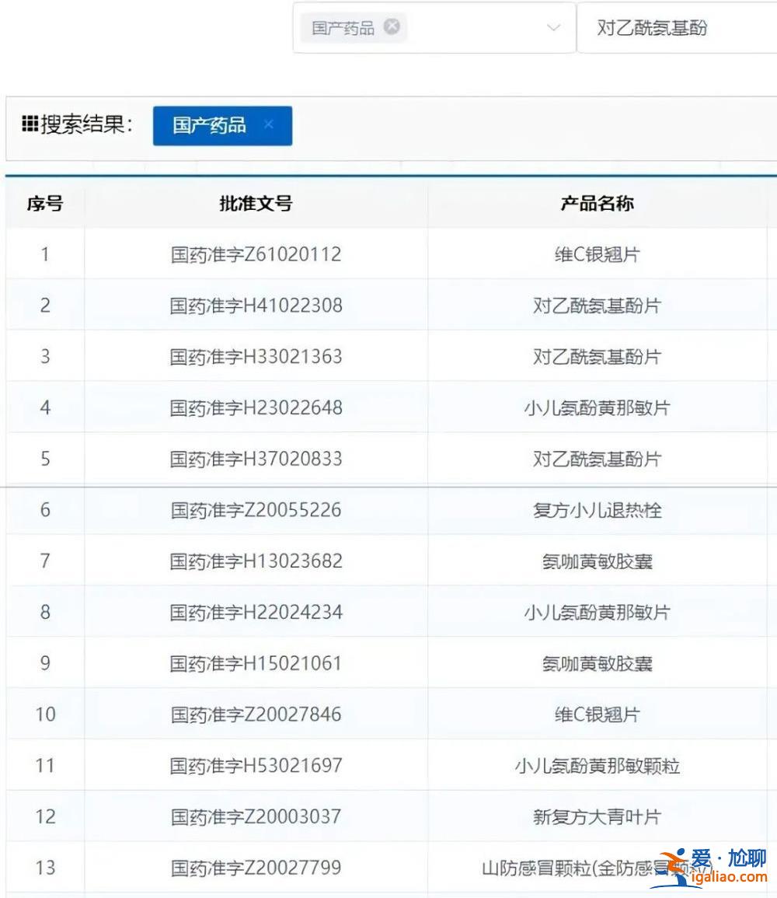
Task: Open the 氨咖黄敏胶囊 entry in row 9
Action: pyautogui.click(x=597, y=663)
